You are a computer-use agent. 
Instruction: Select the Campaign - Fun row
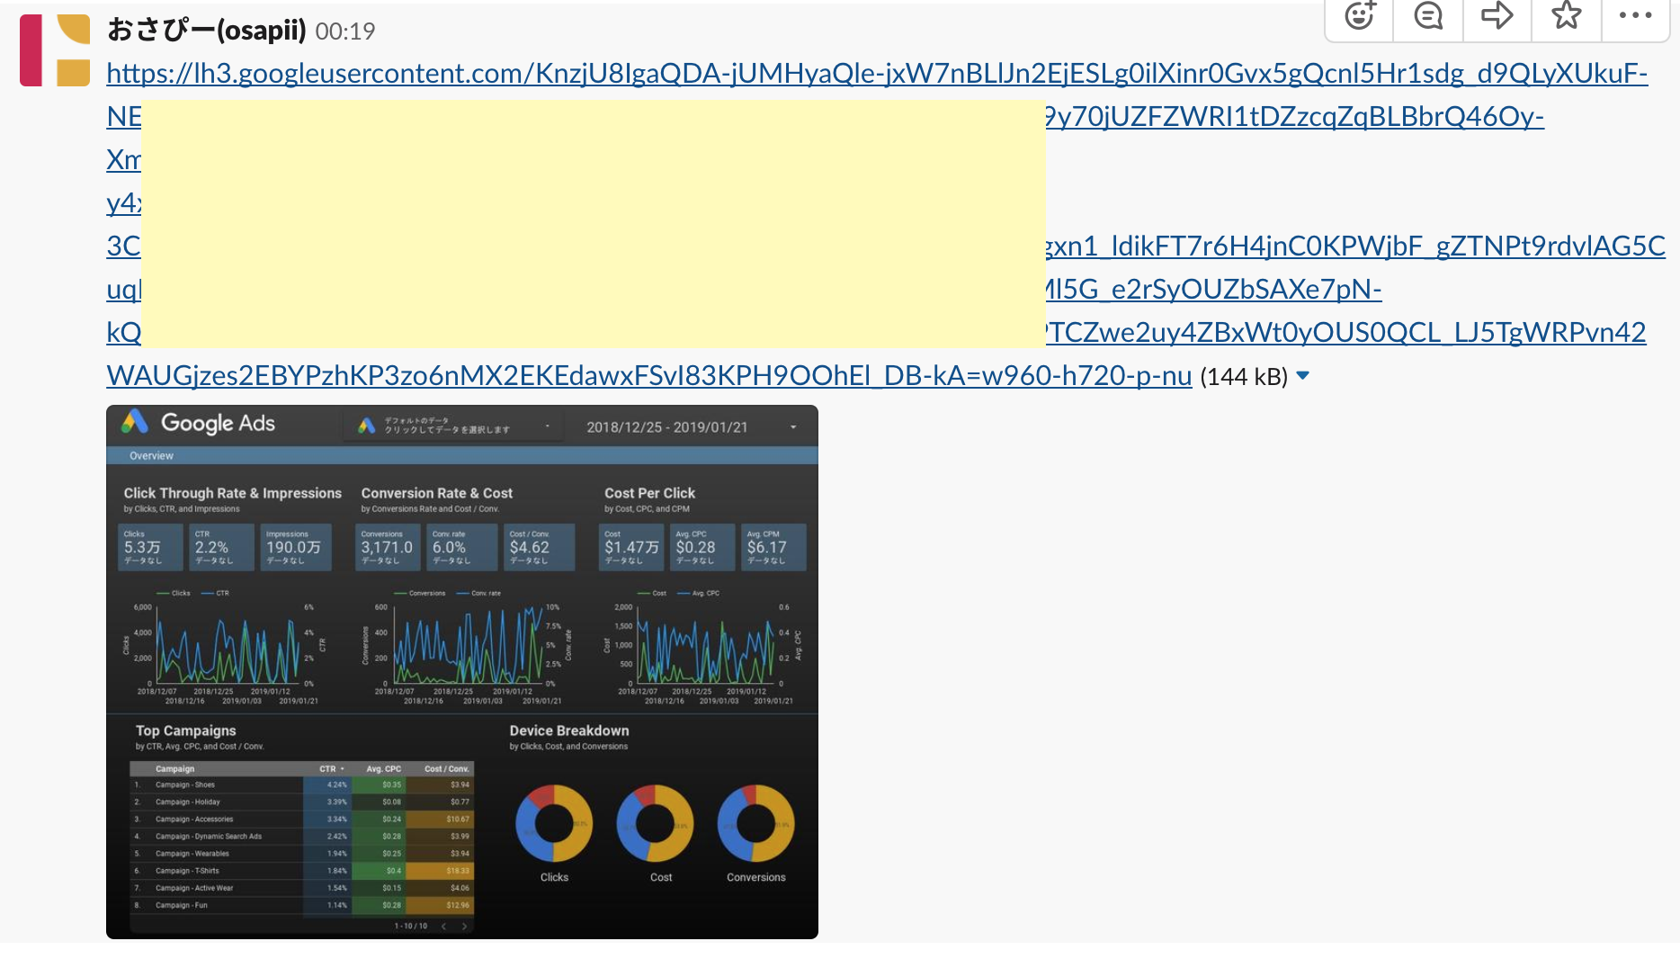(302, 905)
